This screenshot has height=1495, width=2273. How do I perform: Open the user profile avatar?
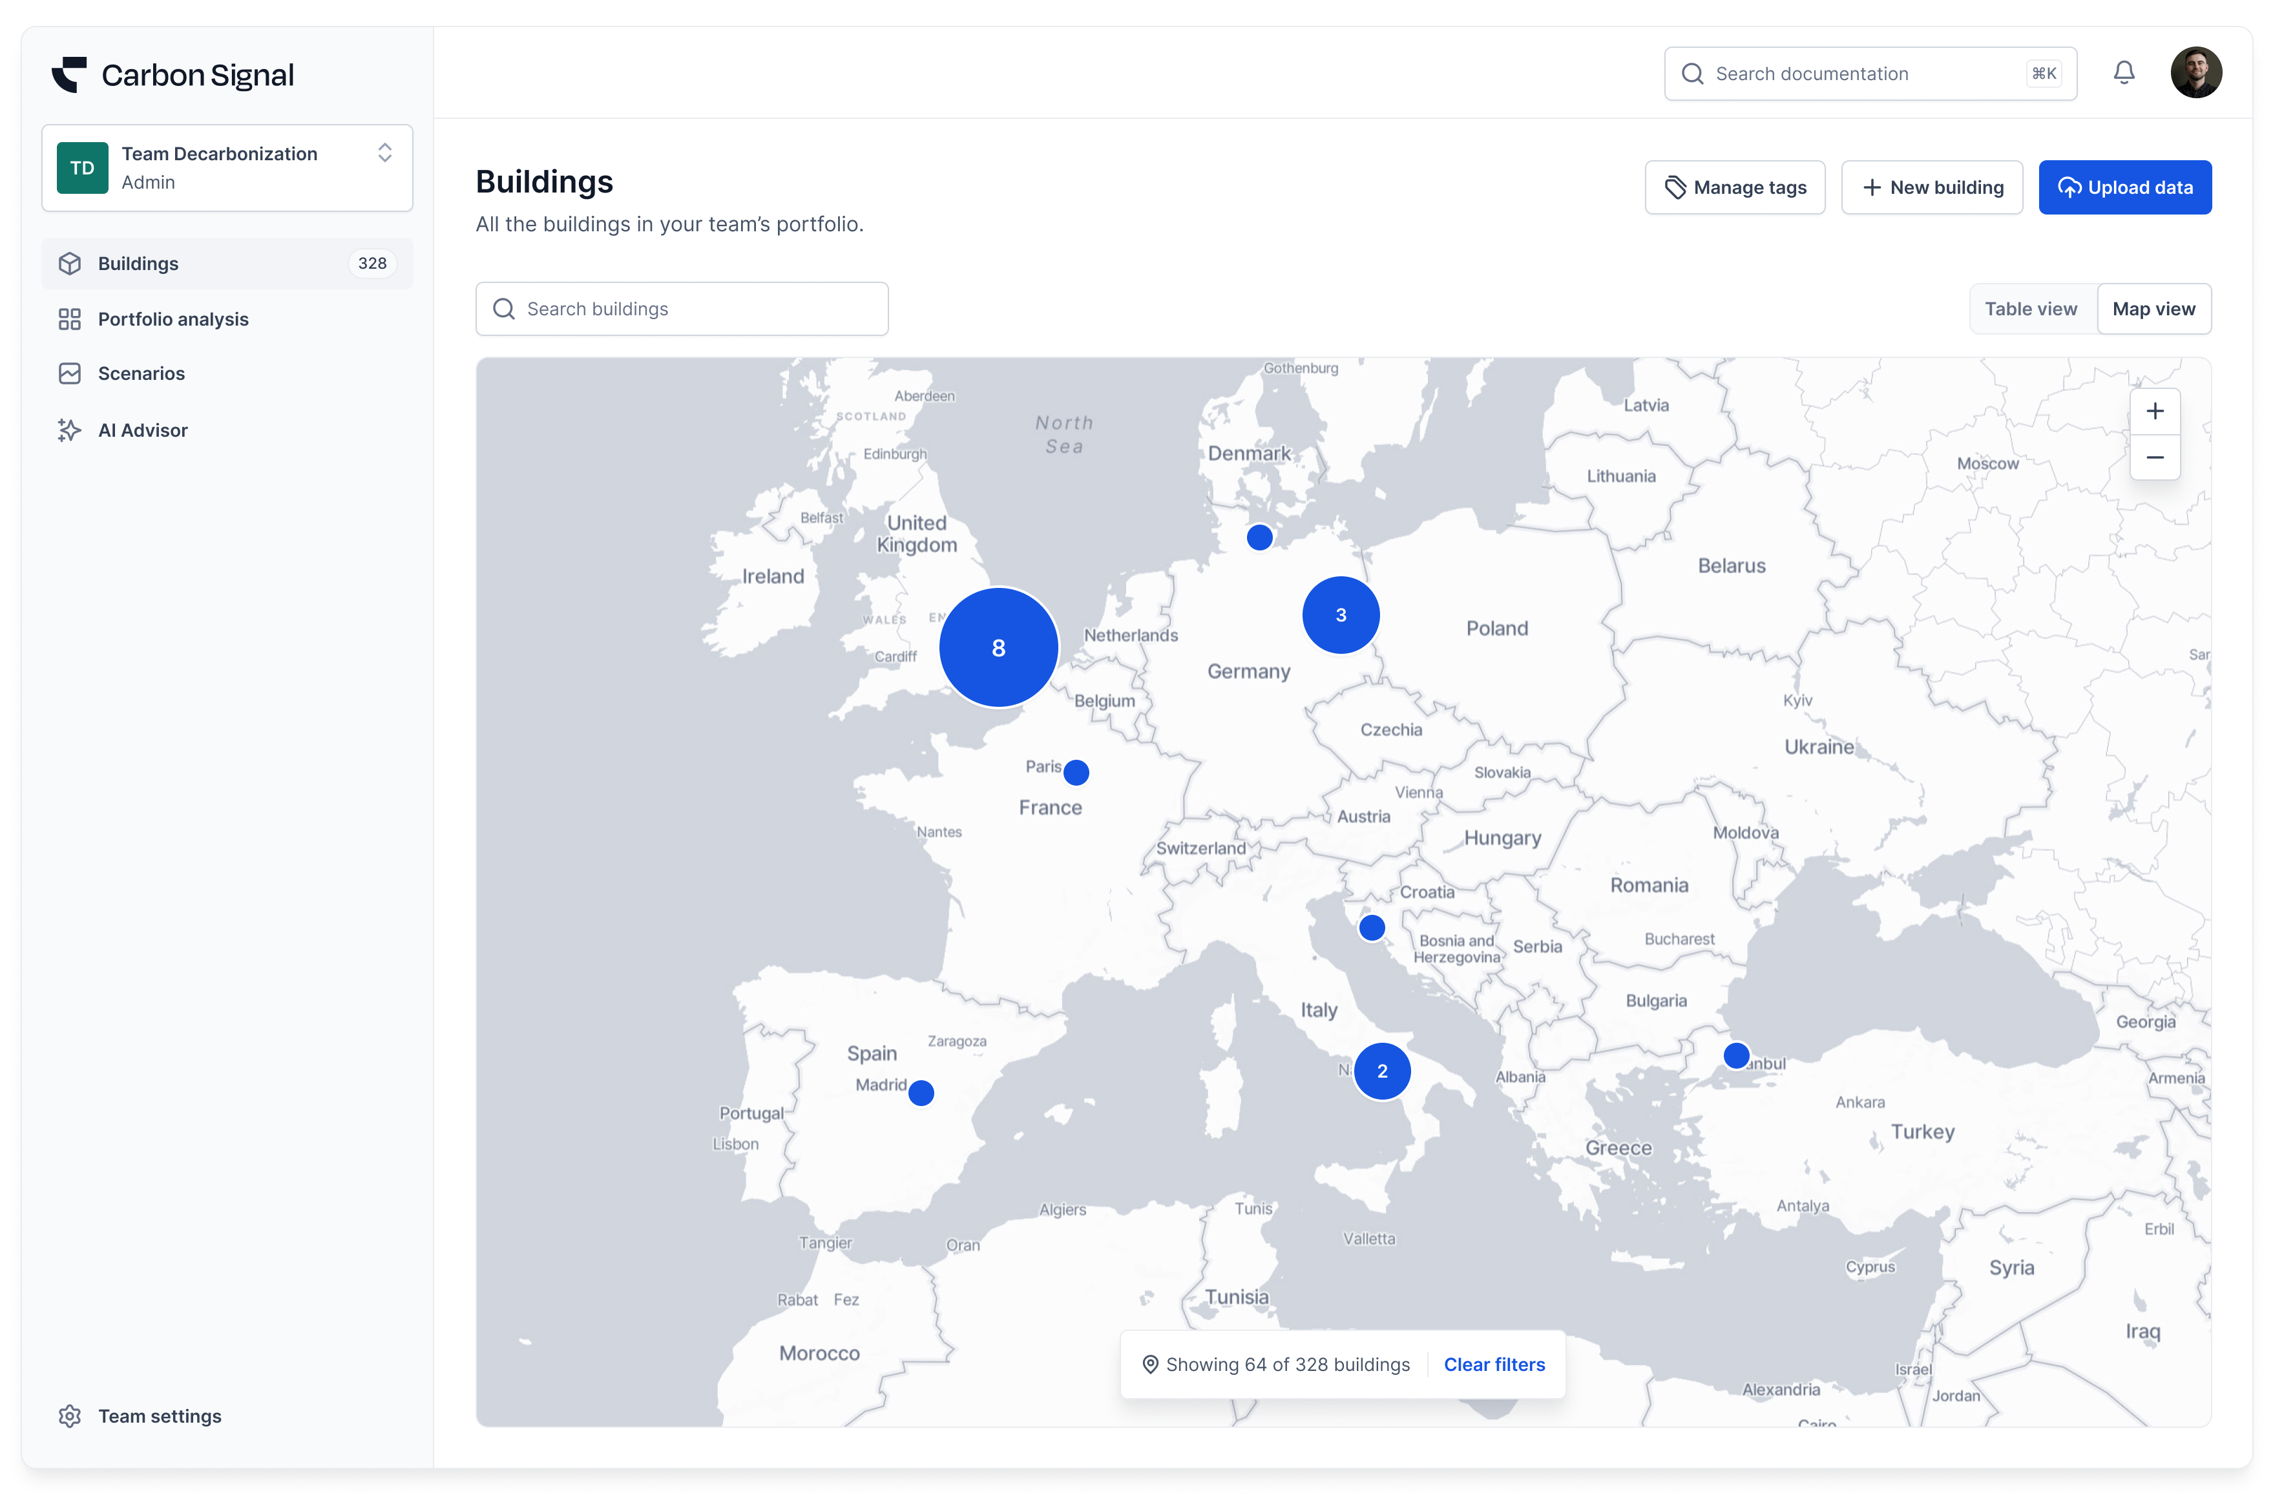point(2195,72)
